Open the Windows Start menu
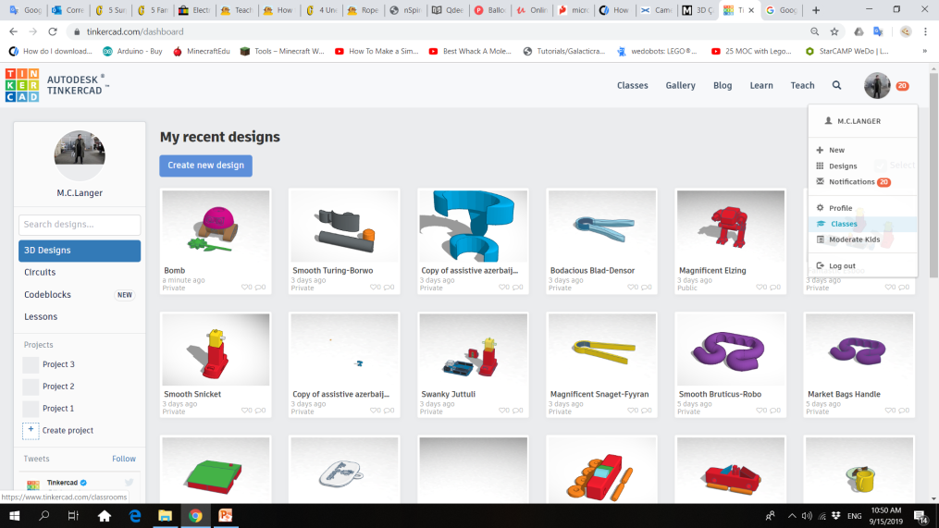939x528 pixels. (15, 515)
